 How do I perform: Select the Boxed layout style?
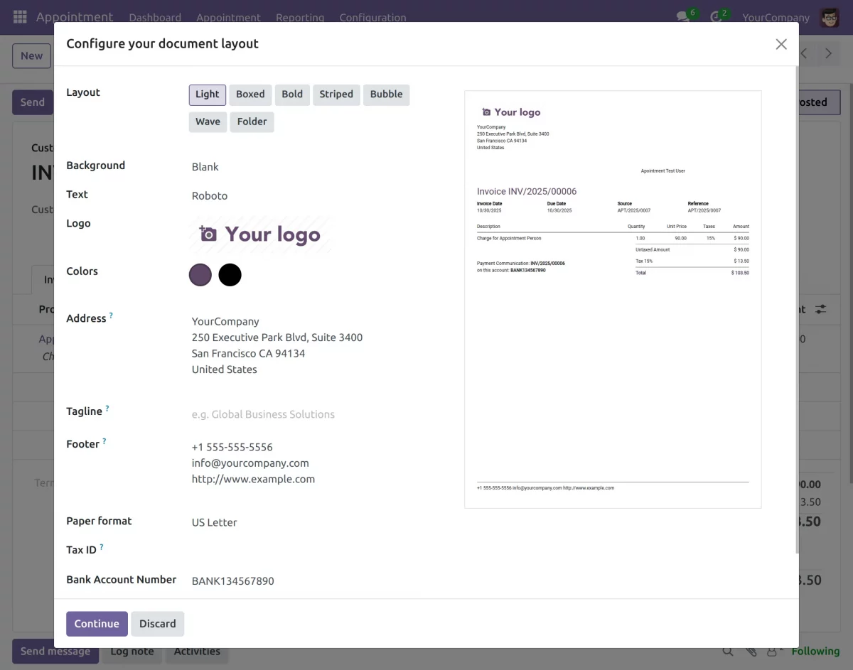250,94
